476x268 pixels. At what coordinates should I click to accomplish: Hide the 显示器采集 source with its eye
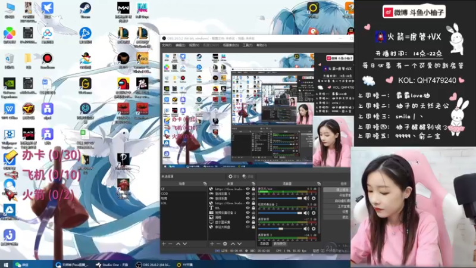[248, 222]
